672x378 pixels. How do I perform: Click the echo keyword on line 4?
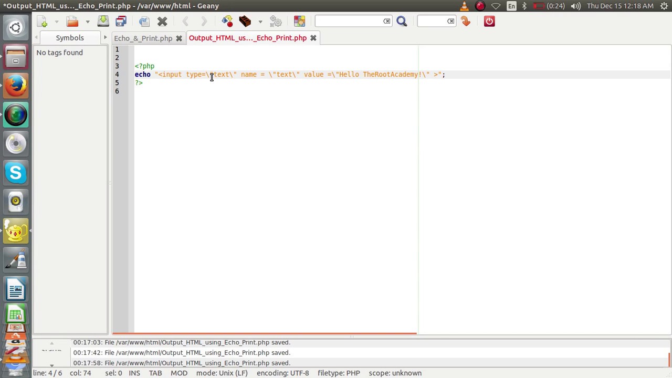(x=142, y=75)
